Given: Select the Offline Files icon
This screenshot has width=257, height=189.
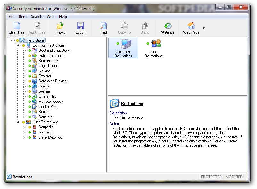Looking at the screenshot, I should pos(35,96).
